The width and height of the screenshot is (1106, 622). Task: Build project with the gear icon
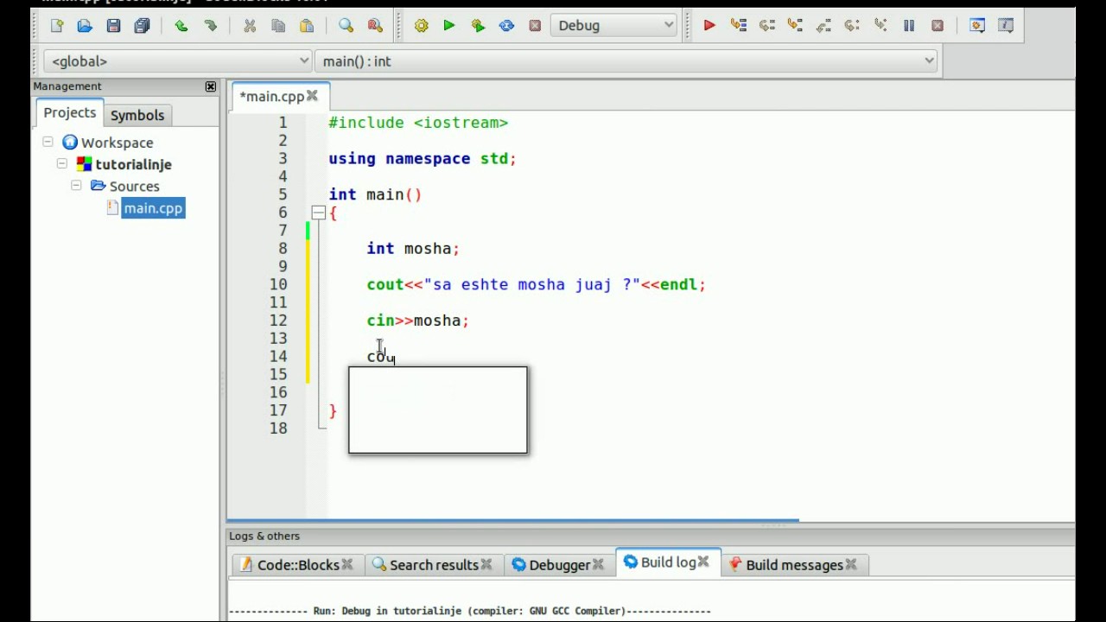pyautogui.click(x=421, y=26)
